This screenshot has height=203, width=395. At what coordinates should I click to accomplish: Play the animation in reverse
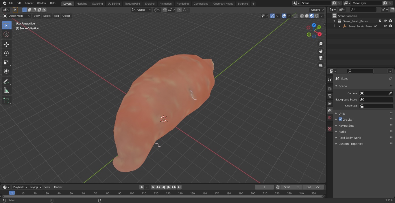pyautogui.click(x=163, y=187)
